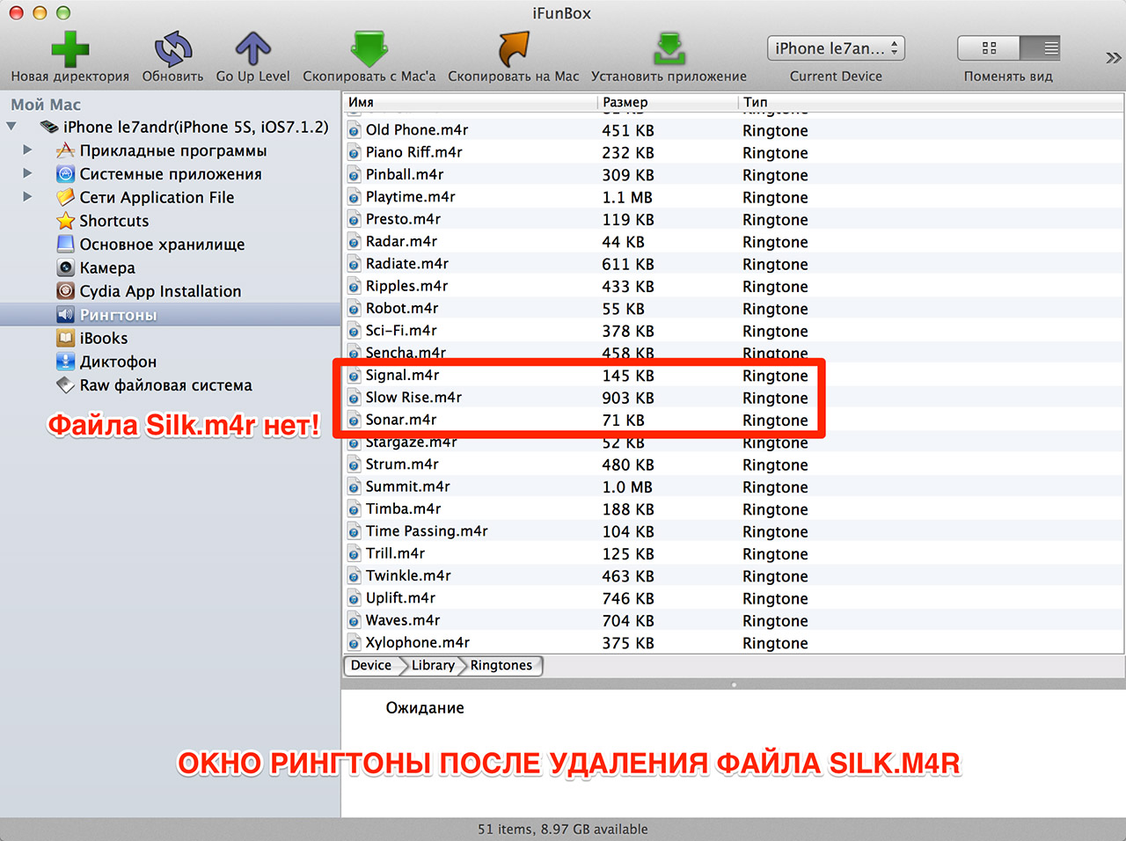Click the Refresh arrows toolbar icon

coord(173,49)
